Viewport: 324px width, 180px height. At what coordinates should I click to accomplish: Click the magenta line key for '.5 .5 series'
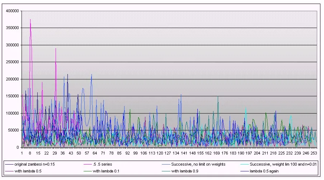pos(87,165)
